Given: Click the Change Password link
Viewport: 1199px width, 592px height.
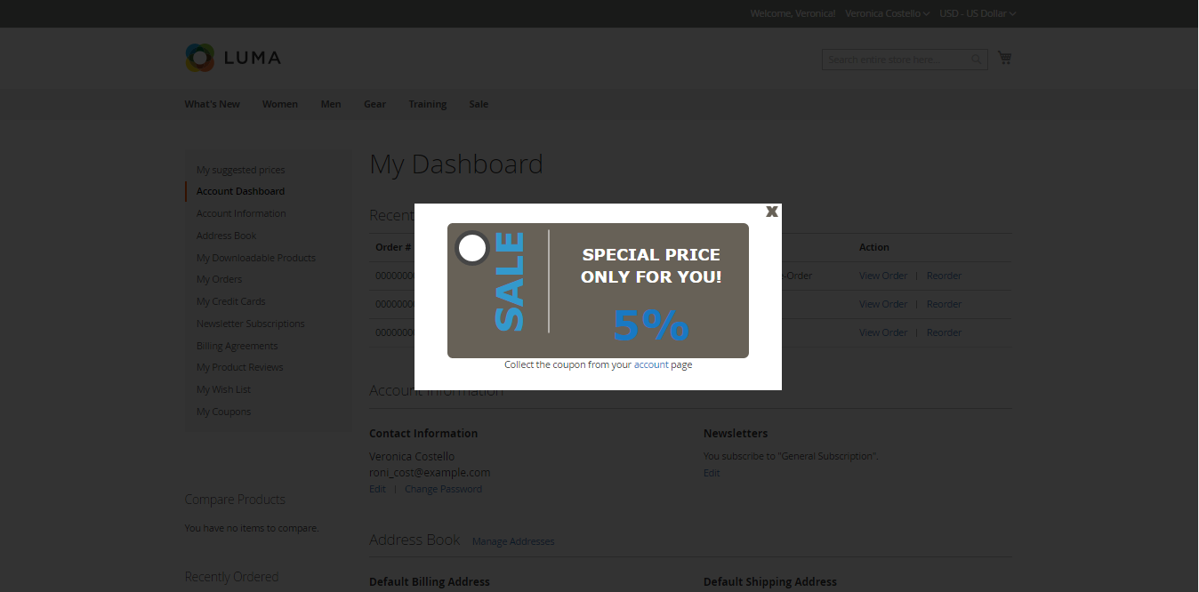Looking at the screenshot, I should [x=443, y=489].
